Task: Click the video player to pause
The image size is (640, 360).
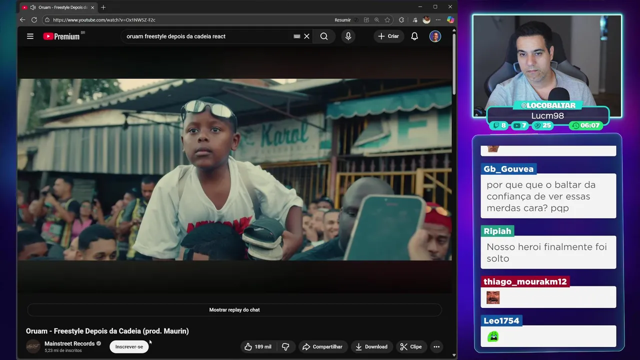Action: [234, 170]
